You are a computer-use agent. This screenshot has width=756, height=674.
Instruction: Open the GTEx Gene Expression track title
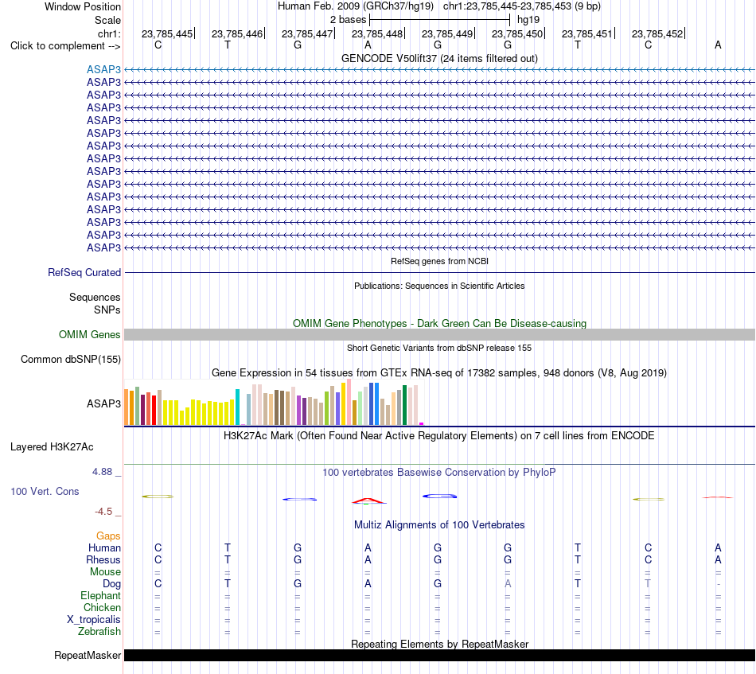439,372
